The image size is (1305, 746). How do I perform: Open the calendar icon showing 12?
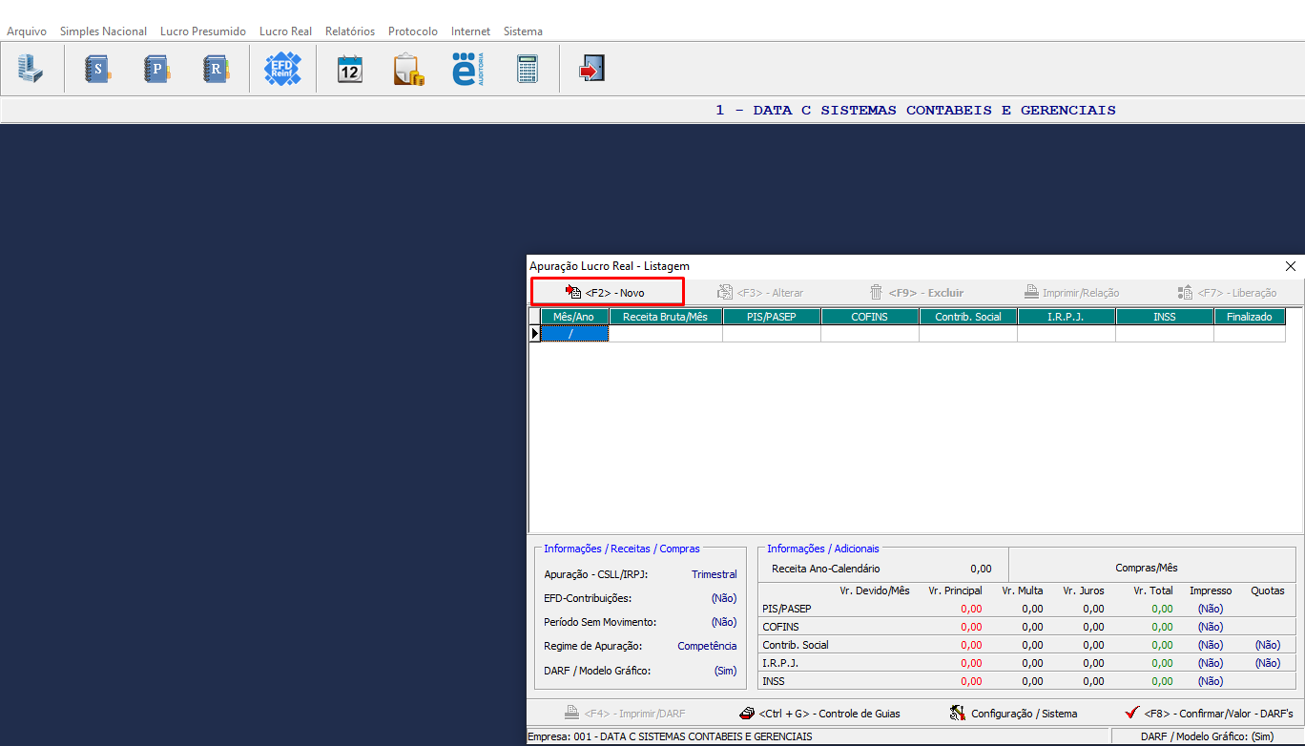point(350,69)
